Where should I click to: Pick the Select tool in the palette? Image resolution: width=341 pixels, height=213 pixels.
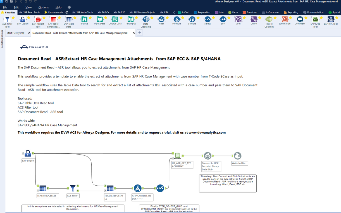[208, 19]
